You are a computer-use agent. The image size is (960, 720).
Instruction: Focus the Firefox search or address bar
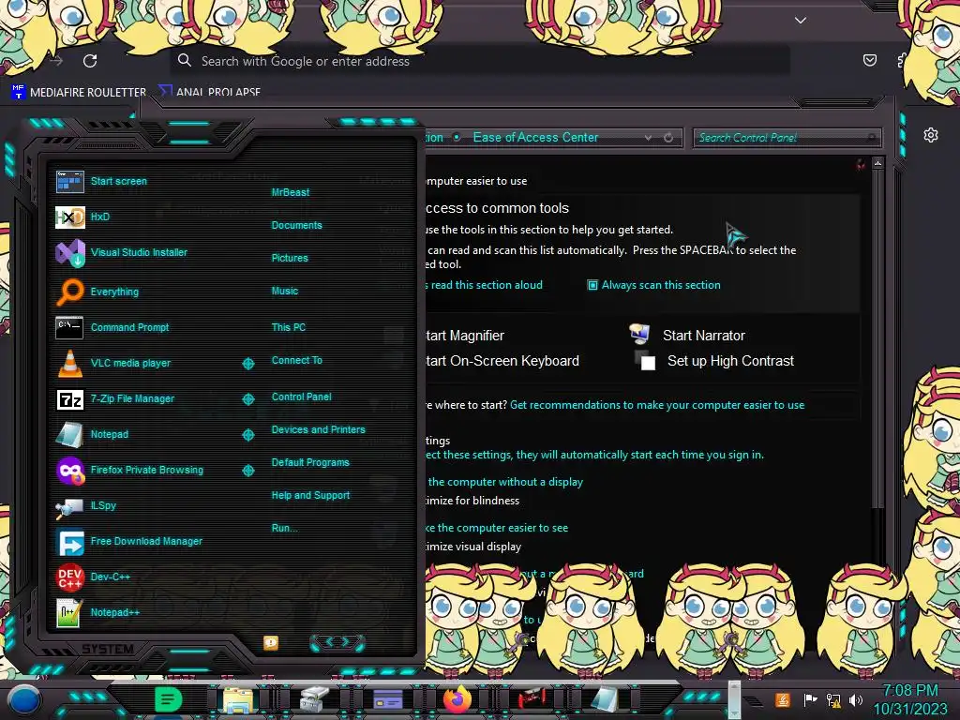(481, 61)
